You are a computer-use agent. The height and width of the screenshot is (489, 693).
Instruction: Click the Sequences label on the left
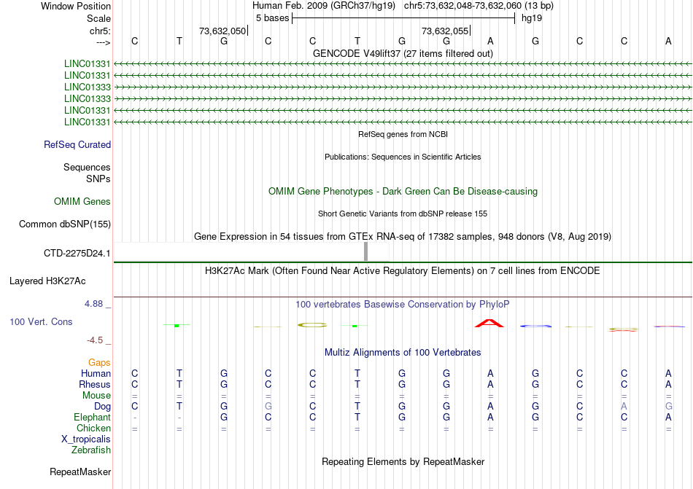click(87, 168)
